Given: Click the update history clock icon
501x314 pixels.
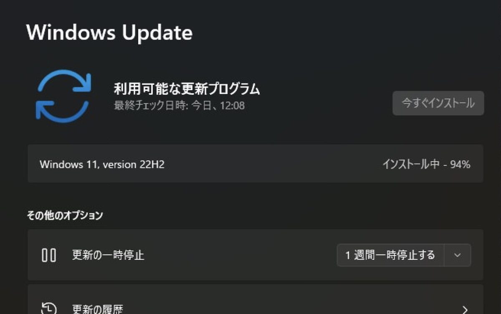Looking at the screenshot, I should coord(49,309).
